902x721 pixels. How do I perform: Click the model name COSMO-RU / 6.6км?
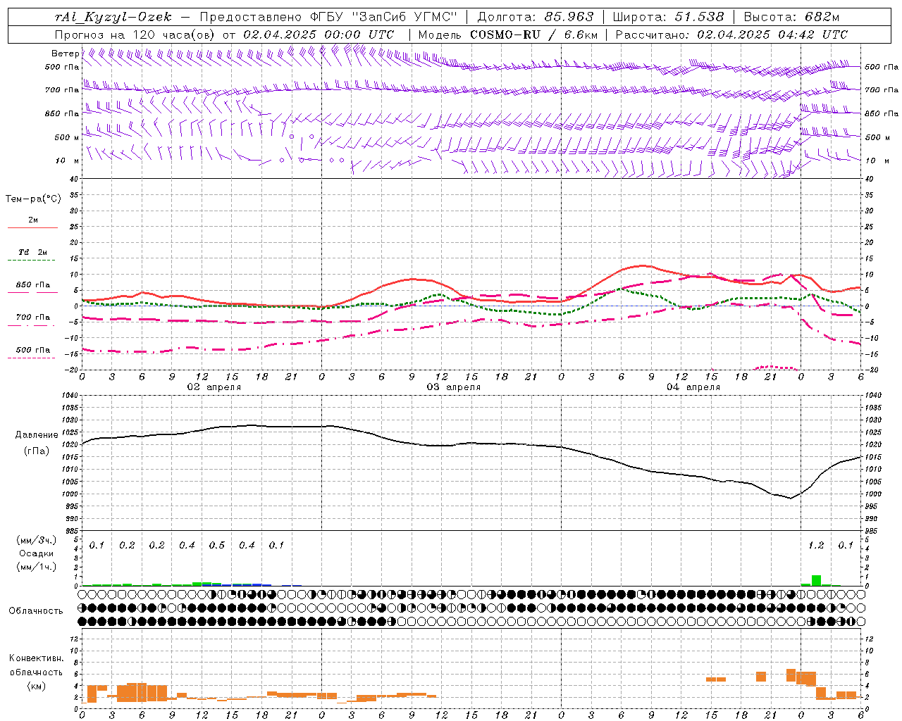coord(534,34)
